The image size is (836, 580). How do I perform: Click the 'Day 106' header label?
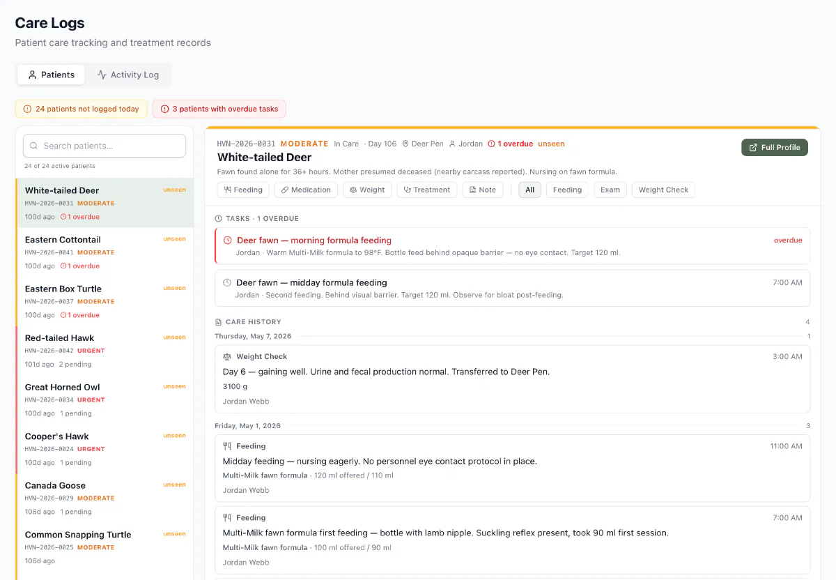point(382,144)
